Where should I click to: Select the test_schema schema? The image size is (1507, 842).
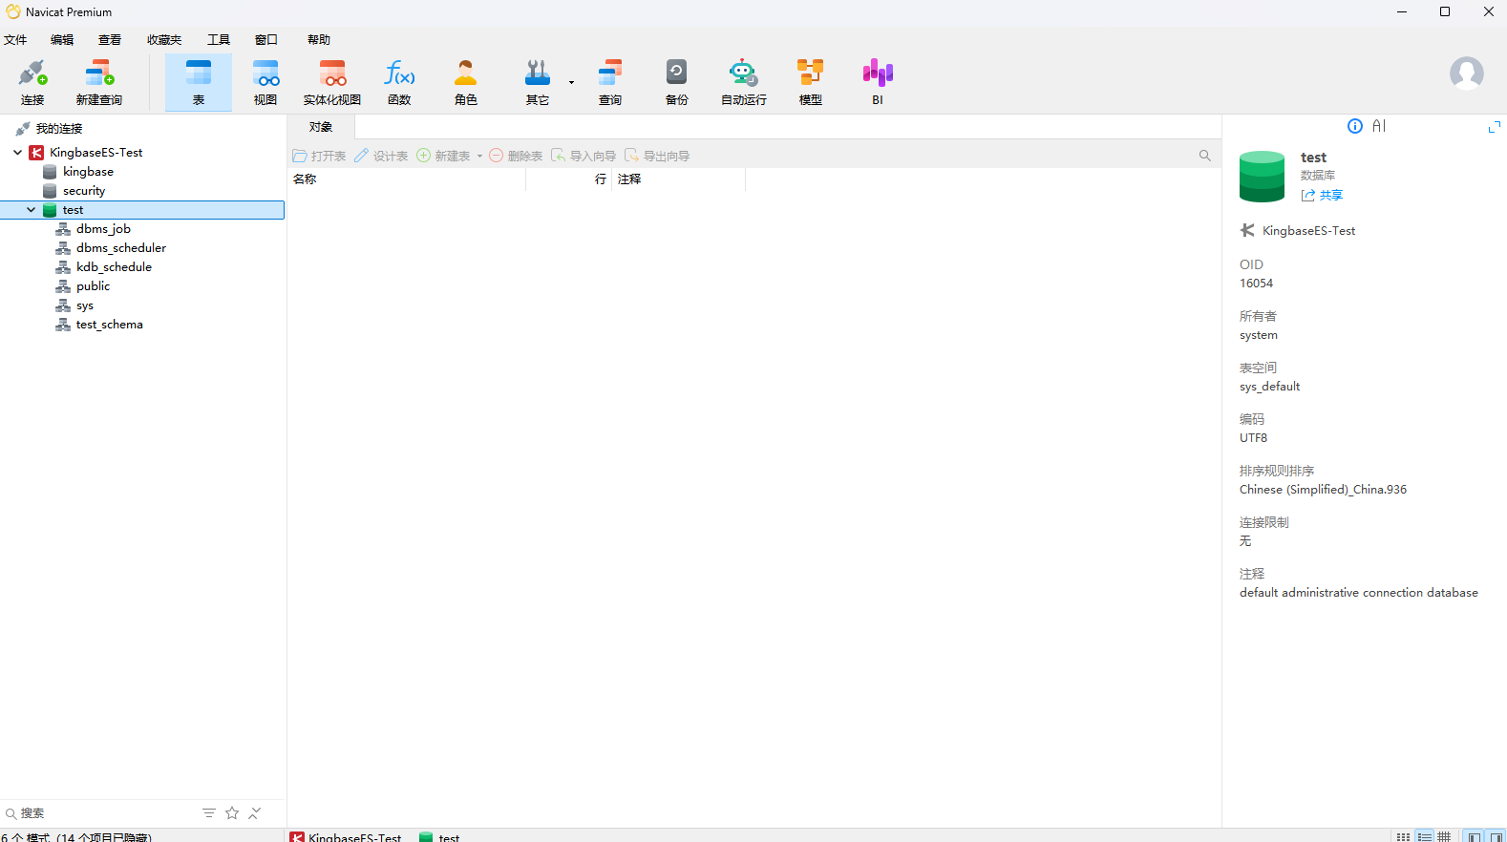(x=109, y=325)
